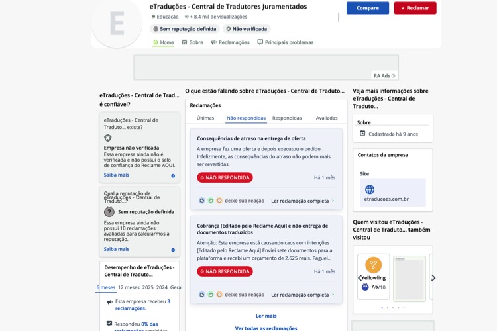Image resolution: width=497 pixels, height=331 pixels.
Task: Click green reaction icon on the first complaint
Action: coord(211,201)
